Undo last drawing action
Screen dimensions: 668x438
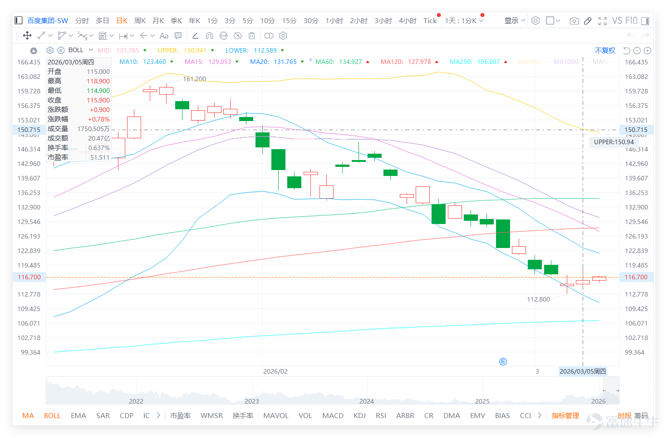(631, 36)
